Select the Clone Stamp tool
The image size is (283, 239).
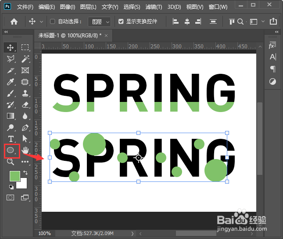[x=25, y=93]
